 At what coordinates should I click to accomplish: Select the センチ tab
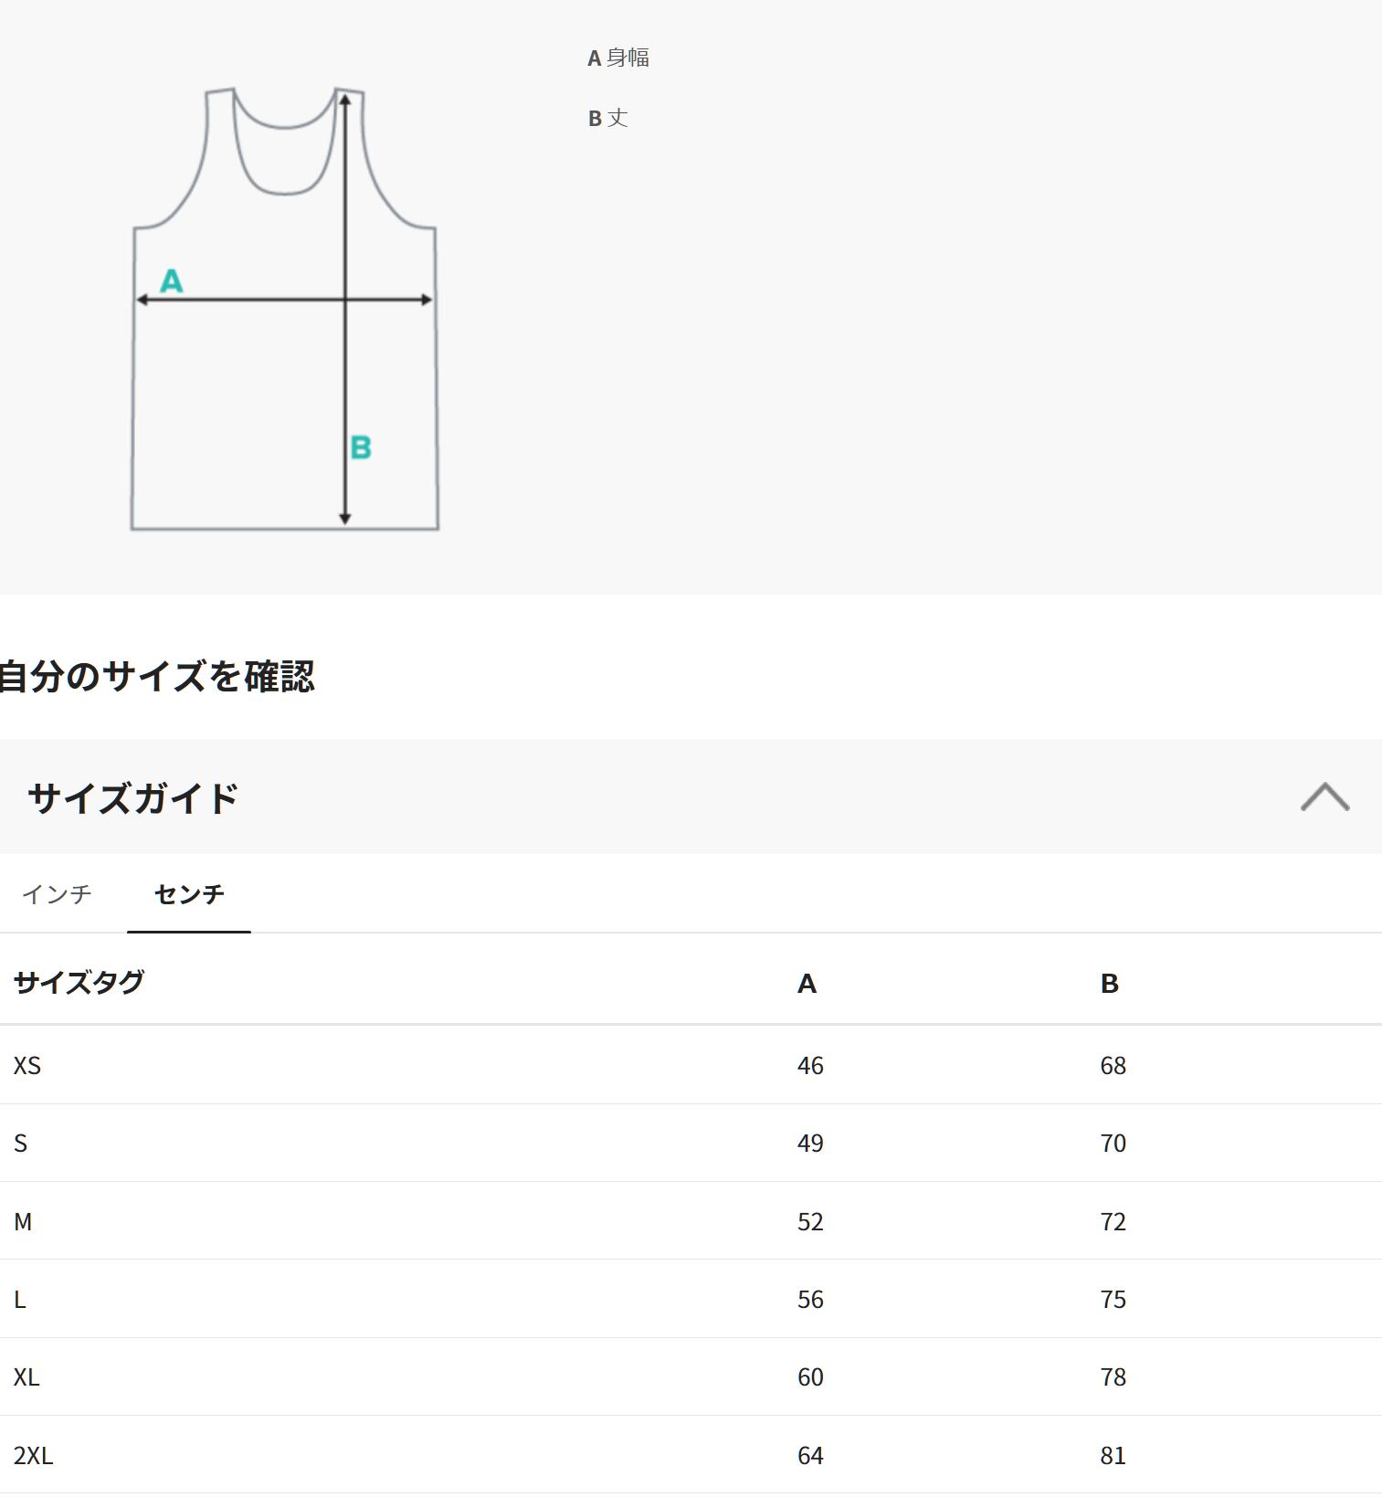(189, 893)
